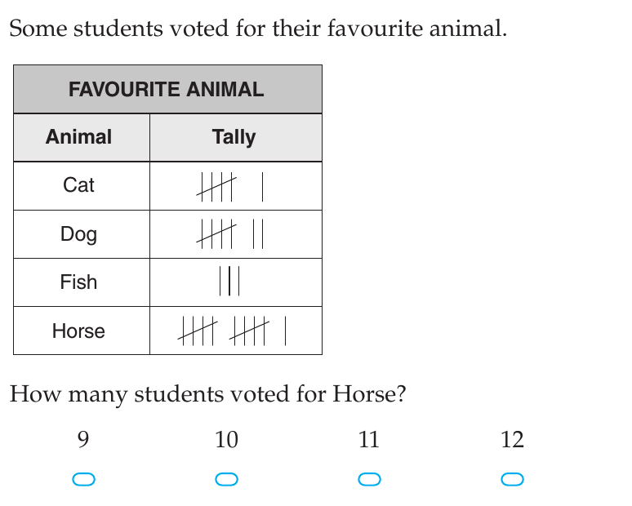Mark the answer bubble under 12
This screenshot has height=506, width=632.
pos(512,479)
